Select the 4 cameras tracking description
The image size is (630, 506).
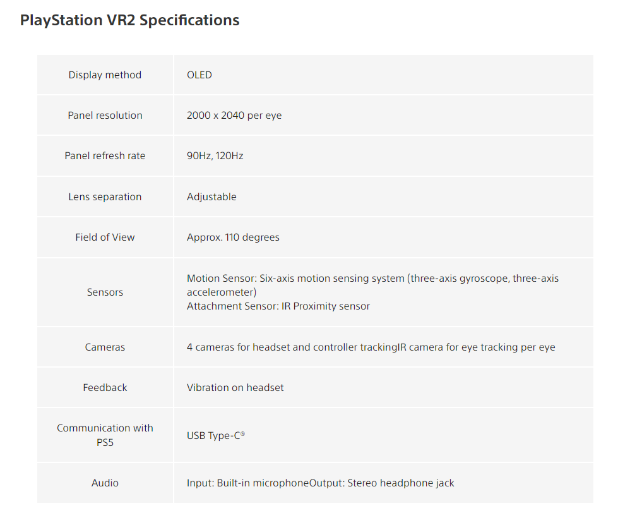pyautogui.click(x=371, y=347)
